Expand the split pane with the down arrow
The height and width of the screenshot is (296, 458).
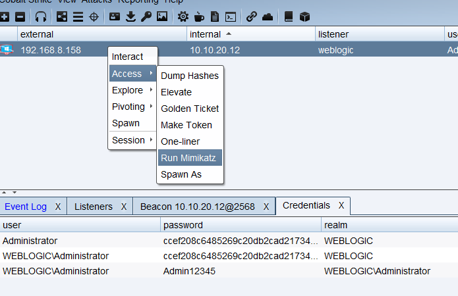(14, 192)
